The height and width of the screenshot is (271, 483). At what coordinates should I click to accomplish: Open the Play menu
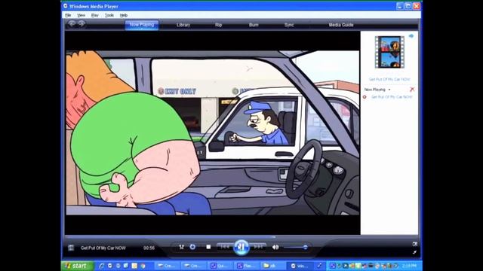click(95, 15)
